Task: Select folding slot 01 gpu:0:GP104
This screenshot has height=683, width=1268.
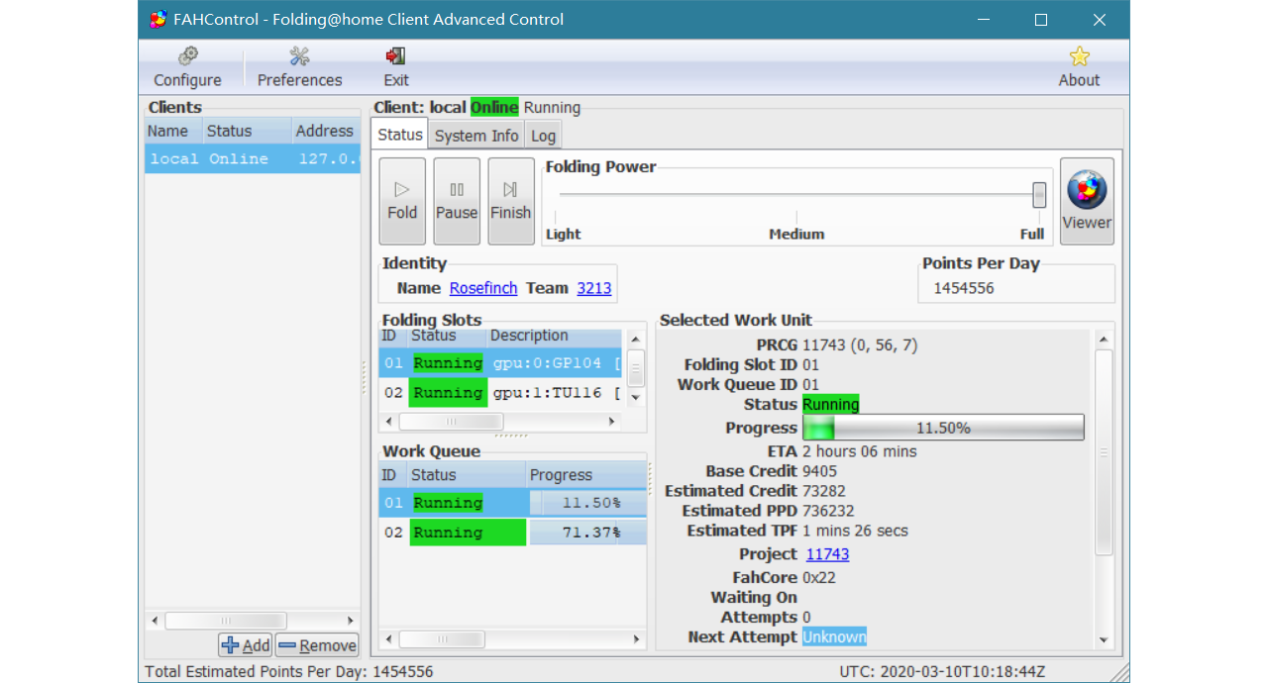Action: tap(501, 363)
